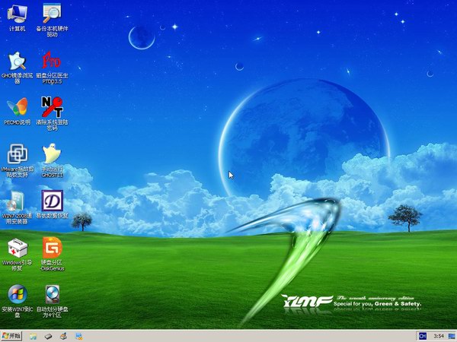Click the third quick launch taskbar icon

point(64,335)
